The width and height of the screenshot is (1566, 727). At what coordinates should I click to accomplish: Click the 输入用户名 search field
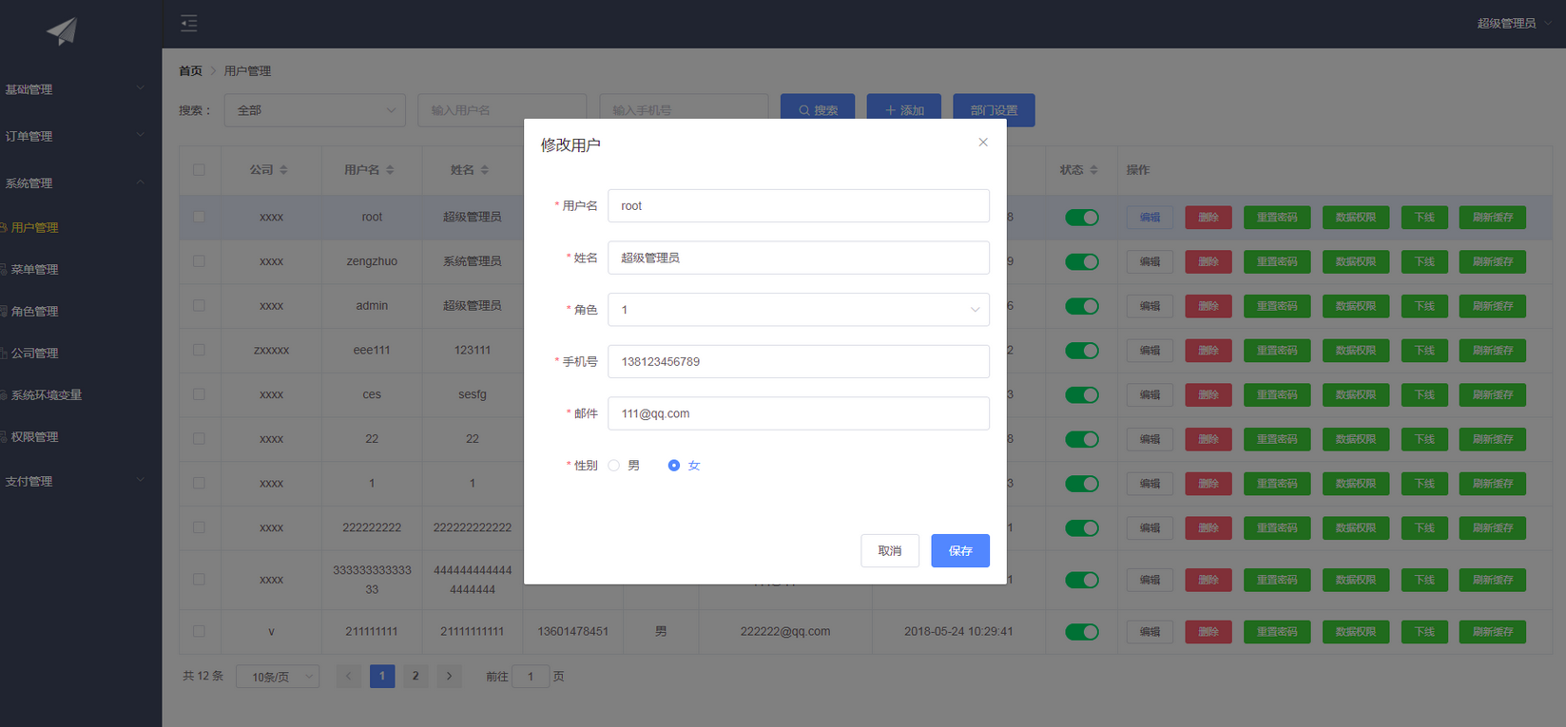pos(502,110)
